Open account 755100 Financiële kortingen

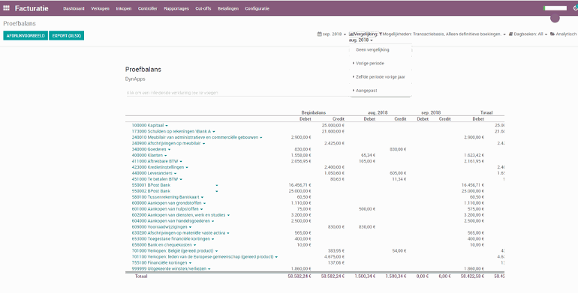[x=161, y=263]
